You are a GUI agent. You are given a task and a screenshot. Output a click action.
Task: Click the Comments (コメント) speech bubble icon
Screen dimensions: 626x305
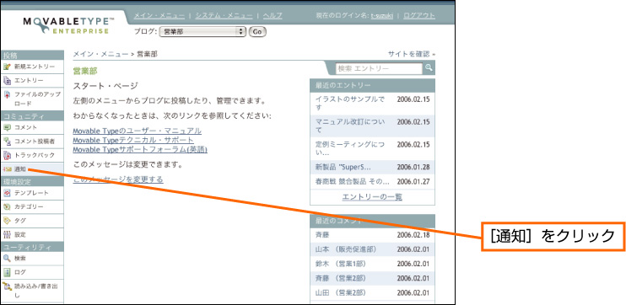point(7,127)
